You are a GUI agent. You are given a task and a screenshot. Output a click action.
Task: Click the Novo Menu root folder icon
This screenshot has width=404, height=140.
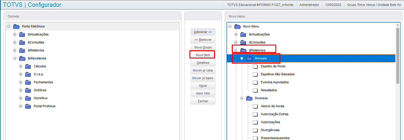point(237,26)
